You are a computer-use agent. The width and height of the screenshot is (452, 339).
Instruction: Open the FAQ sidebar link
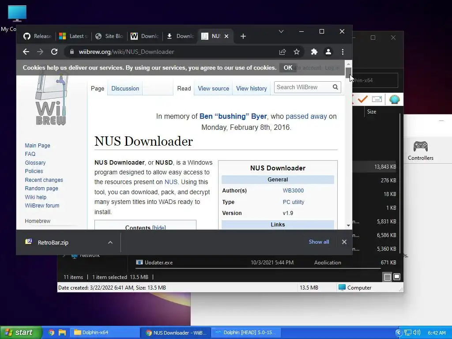[x=30, y=154]
